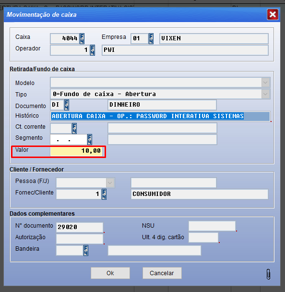
Task: Click the Cancelar button
Action: [162, 273]
